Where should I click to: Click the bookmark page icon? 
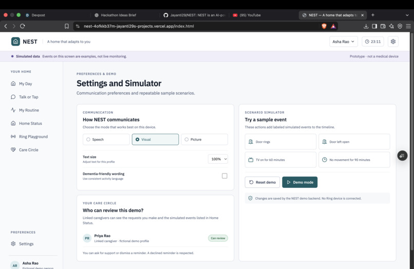67,26
